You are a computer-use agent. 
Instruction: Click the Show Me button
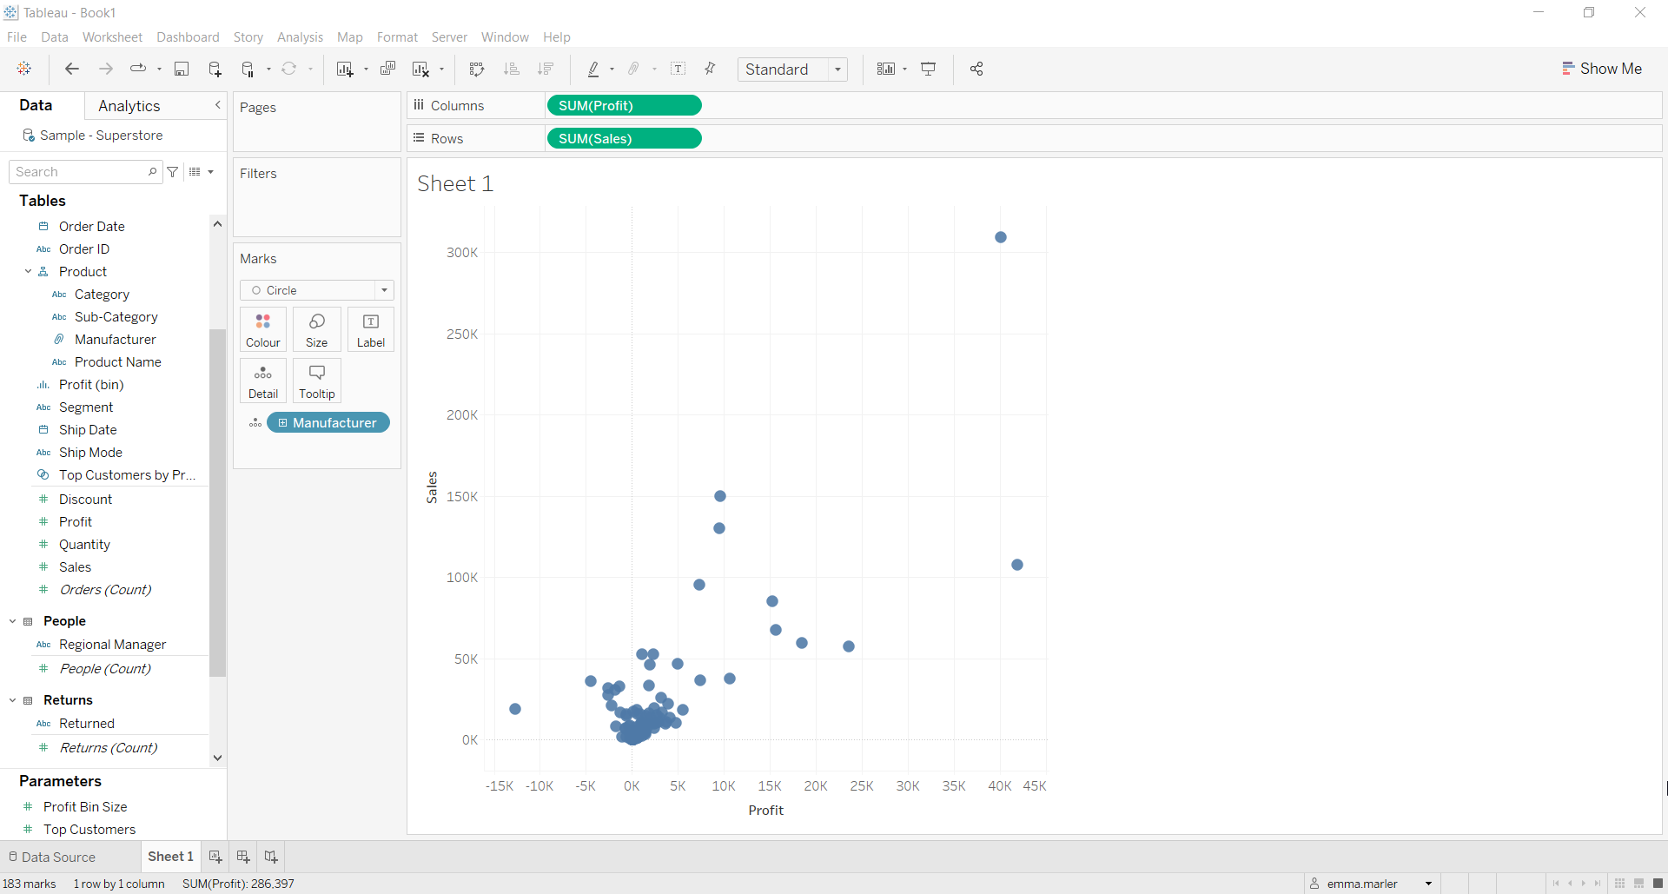[x=1602, y=68]
